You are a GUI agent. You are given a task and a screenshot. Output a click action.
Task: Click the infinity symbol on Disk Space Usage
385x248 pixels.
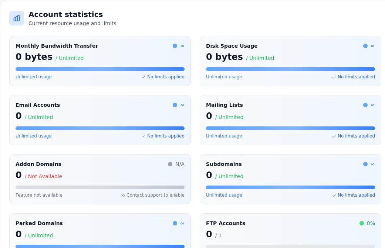tap(373, 46)
